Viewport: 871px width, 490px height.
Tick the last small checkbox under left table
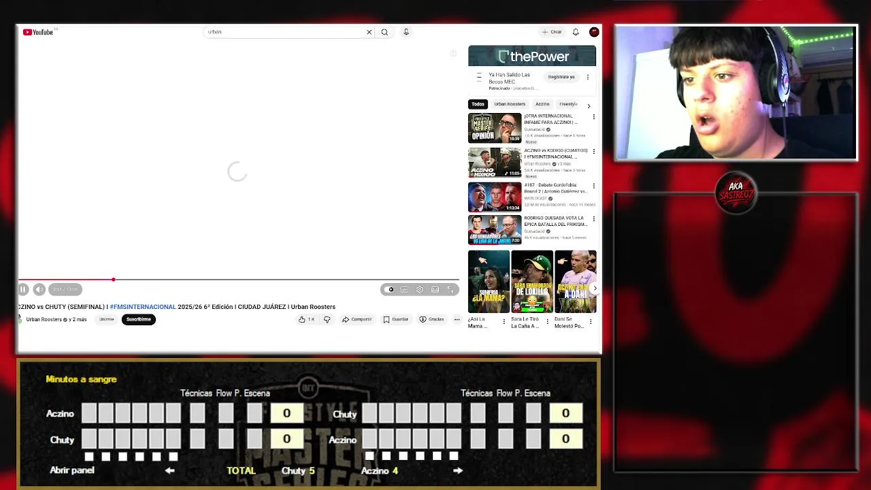tap(173, 457)
